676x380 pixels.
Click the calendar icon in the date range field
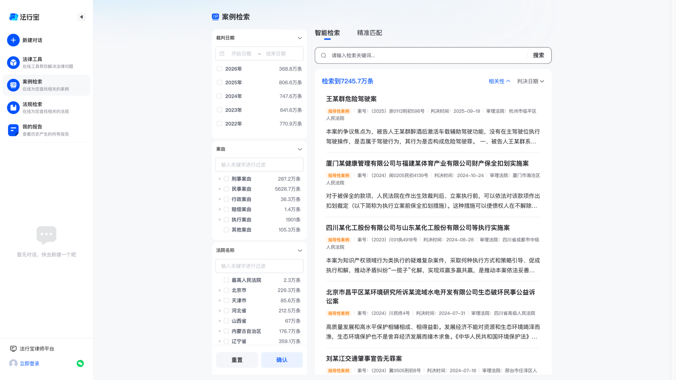click(x=222, y=53)
